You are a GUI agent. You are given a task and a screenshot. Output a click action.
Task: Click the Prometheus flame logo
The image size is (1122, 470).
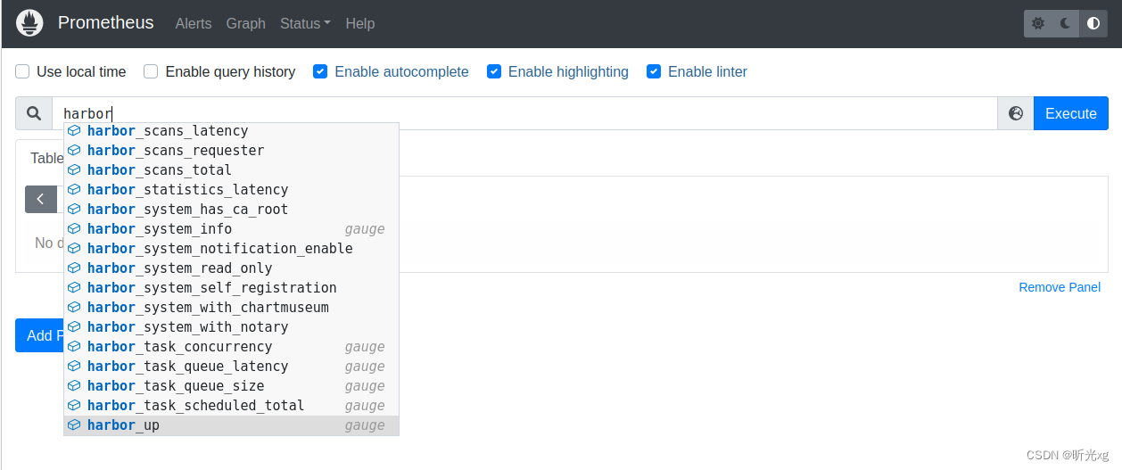(x=29, y=23)
